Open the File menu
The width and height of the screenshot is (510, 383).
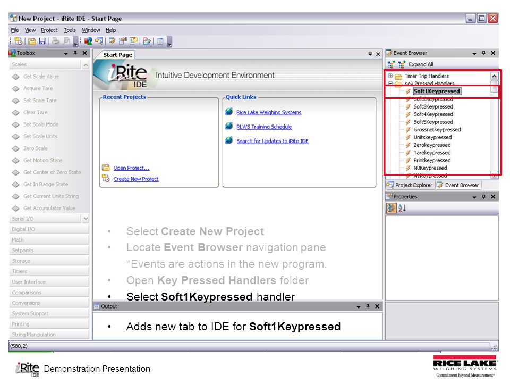15,30
